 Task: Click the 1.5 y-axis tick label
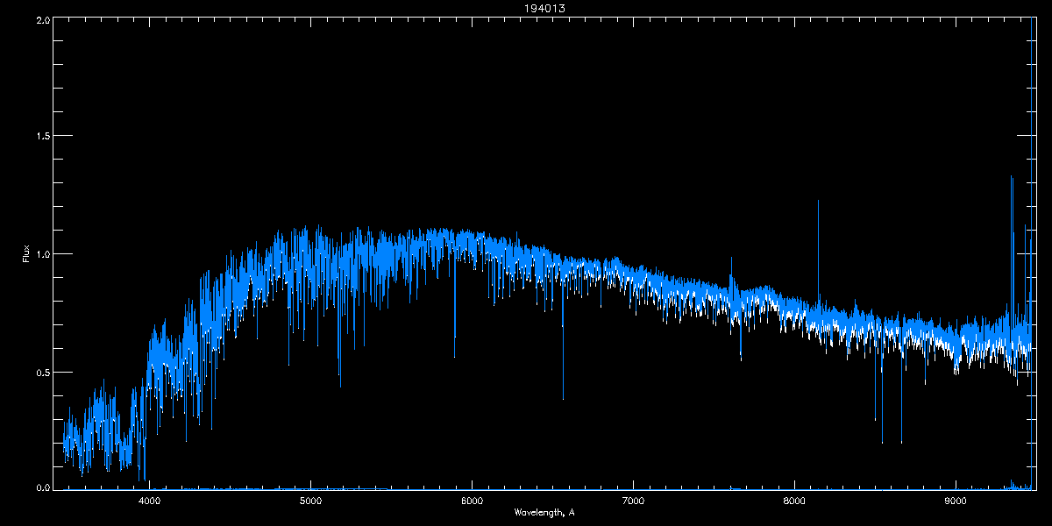tap(41, 136)
